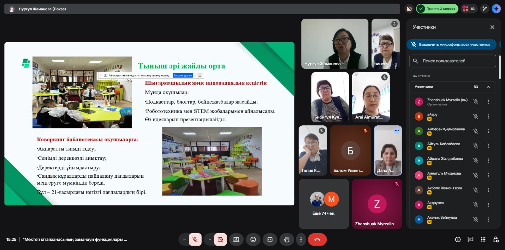Show meeting details info icon

click(x=458, y=240)
